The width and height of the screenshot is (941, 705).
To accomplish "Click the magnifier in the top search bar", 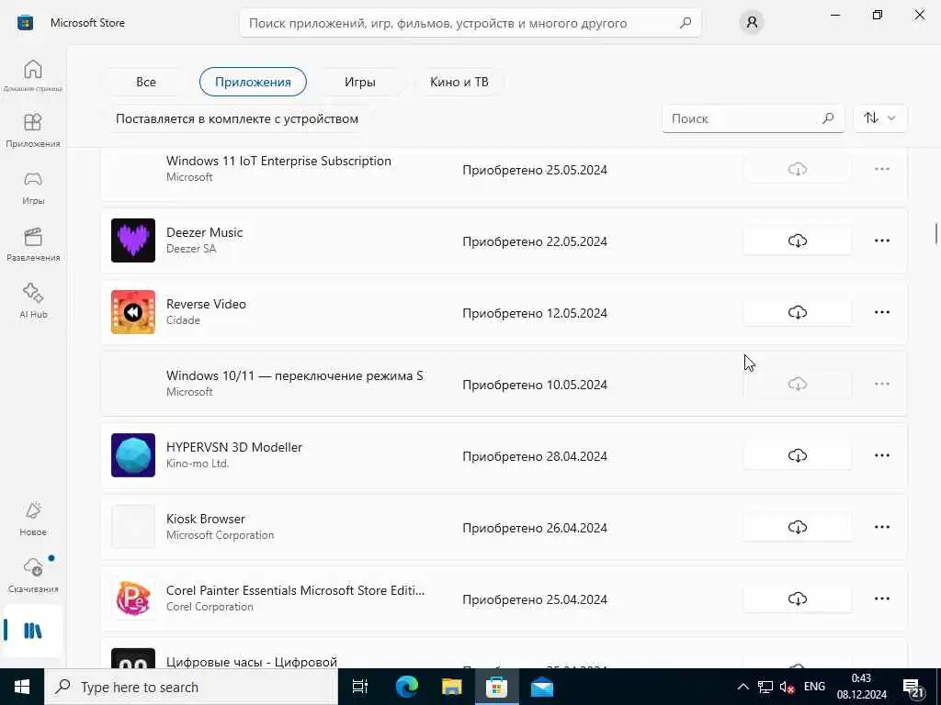I will [x=686, y=23].
